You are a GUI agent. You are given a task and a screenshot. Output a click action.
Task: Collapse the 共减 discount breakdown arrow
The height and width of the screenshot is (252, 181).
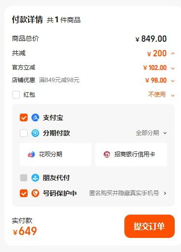pos(173,53)
